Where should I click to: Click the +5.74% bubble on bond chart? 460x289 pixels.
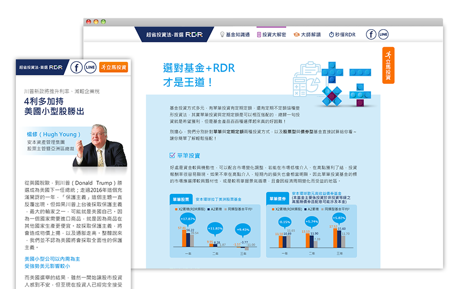tap(312, 222)
